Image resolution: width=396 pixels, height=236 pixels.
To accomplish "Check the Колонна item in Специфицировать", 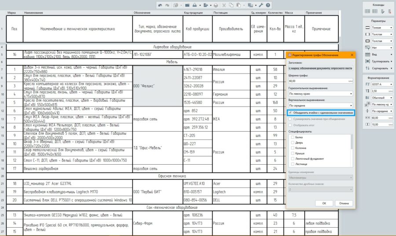I will pyautogui.click(x=293, y=148).
